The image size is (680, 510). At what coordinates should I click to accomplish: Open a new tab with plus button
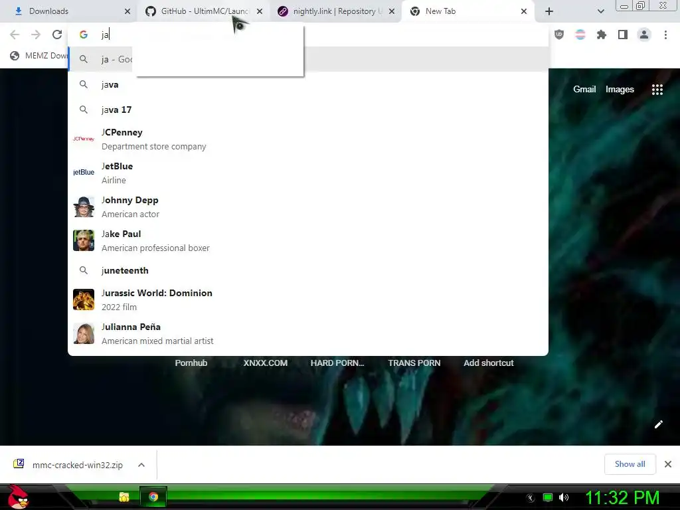549,11
